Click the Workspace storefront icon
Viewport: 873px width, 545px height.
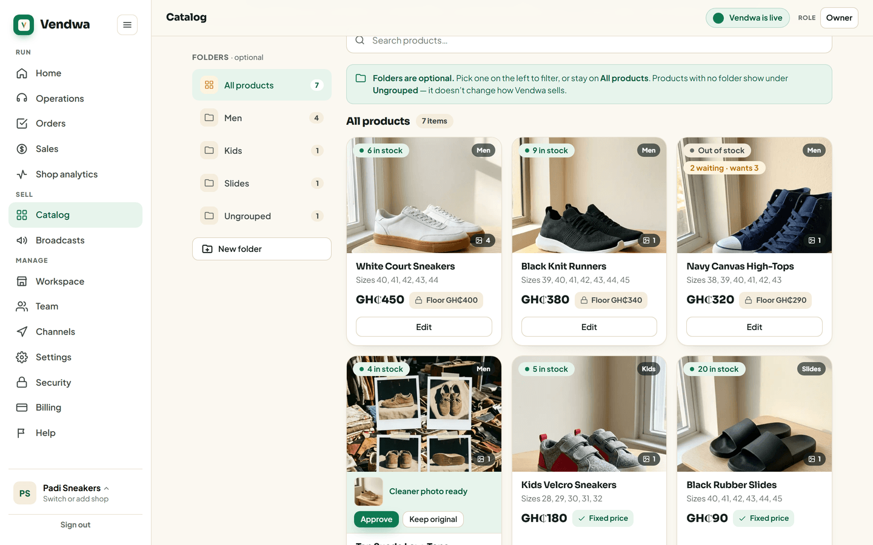click(22, 282)
